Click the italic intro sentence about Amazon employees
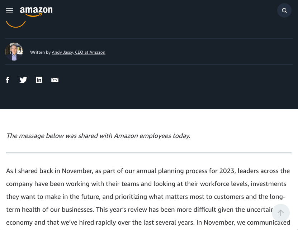This screenshot has height=230, width=298. click(x=98, y=136)
